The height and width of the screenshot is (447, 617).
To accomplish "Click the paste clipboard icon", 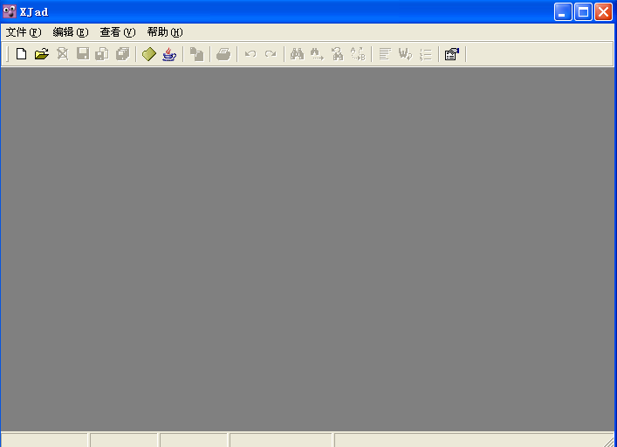I will [x=196, y=54].
